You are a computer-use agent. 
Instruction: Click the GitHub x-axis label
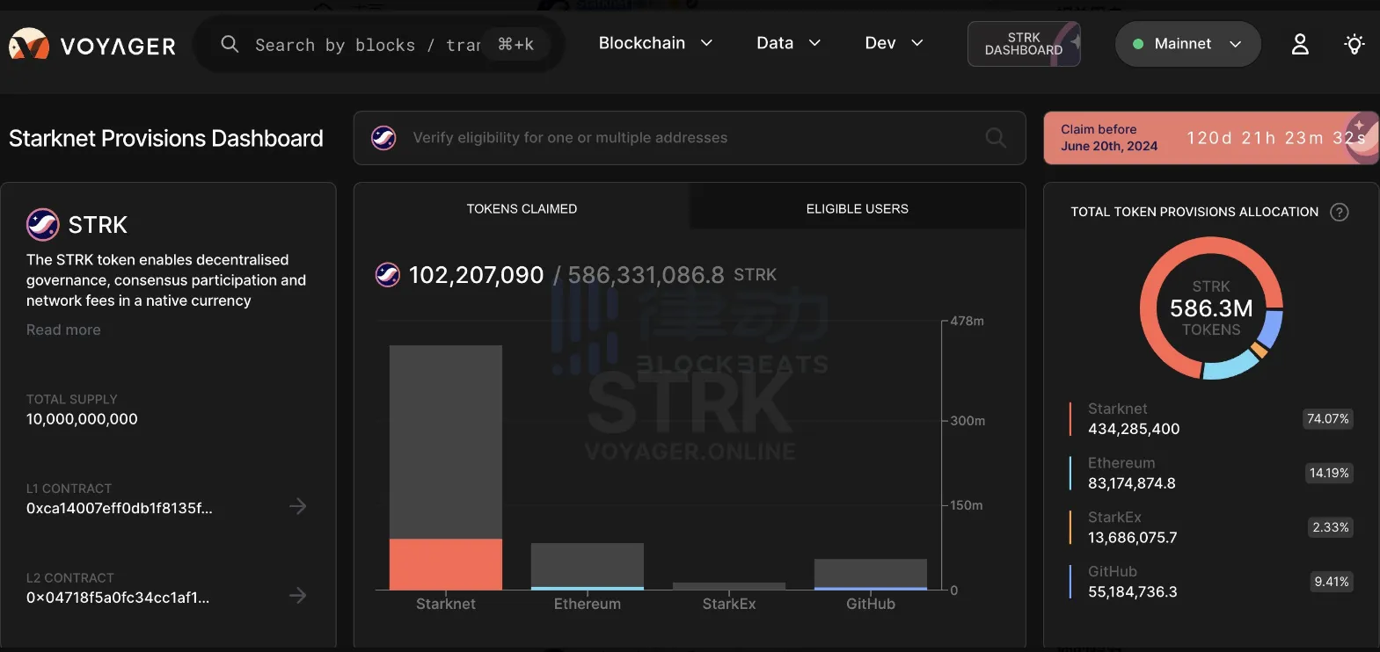pos(871,604)
